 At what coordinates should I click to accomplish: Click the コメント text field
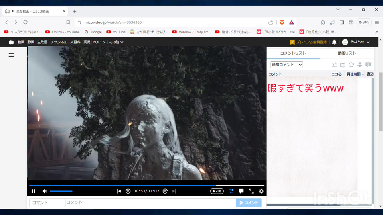click(x=150, y=203)
